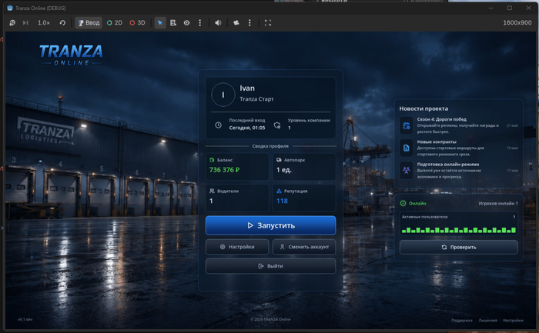Toggle selection visibility eye icon
539x333 pixels.
(186, 22)
